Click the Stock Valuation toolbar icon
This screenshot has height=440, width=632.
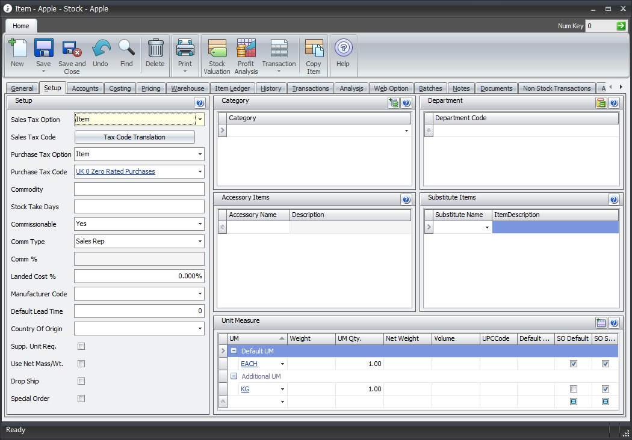pyautogui.click(x=217, y=49)
